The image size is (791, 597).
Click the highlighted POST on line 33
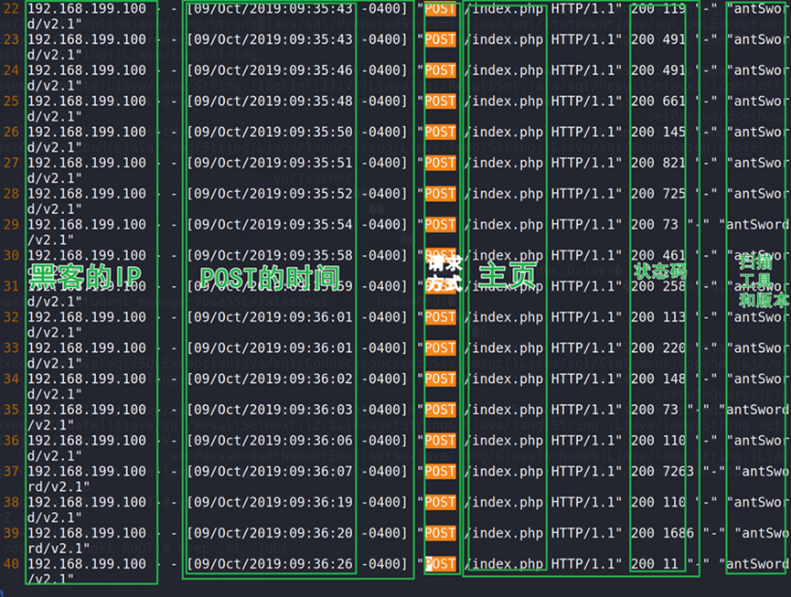(x=440, y=348)
